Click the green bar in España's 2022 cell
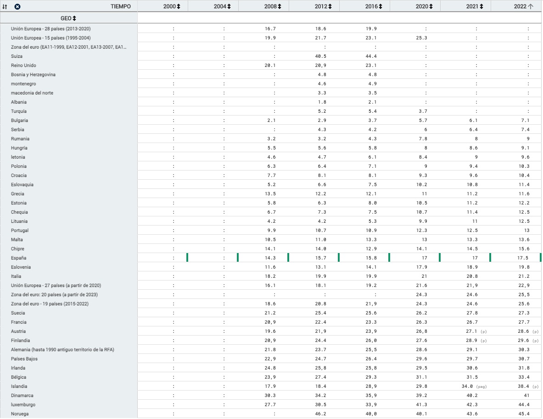The height and width of the screenshot is (419, 543). tap(540, 258)
